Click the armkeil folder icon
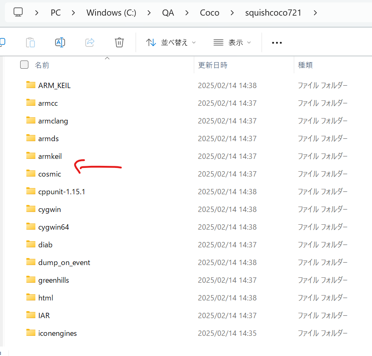The width and height of the screenshot is (372, 356). pos(30,156)
